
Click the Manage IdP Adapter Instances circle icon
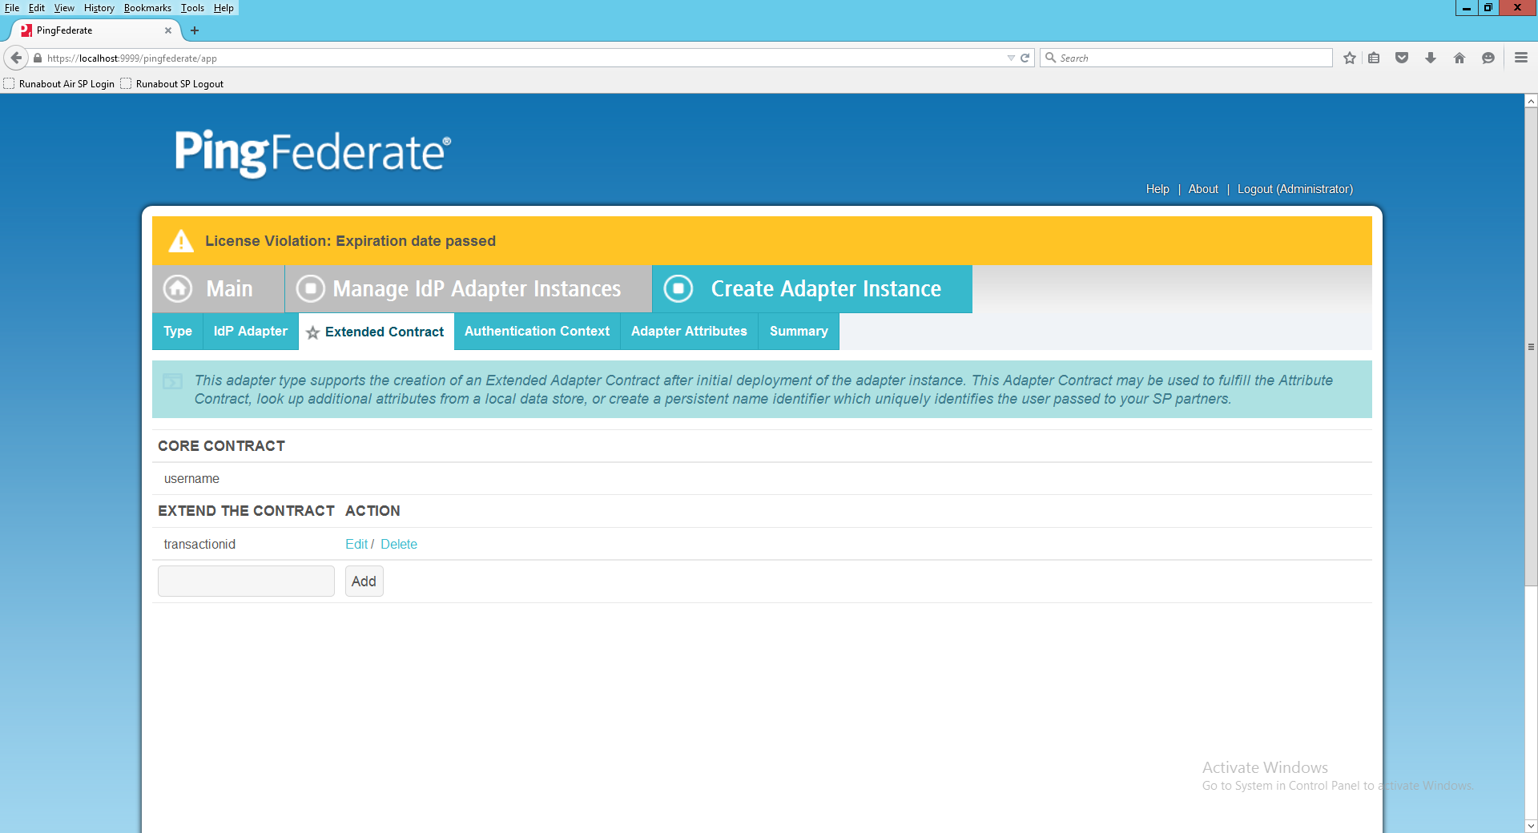(311, 288)
